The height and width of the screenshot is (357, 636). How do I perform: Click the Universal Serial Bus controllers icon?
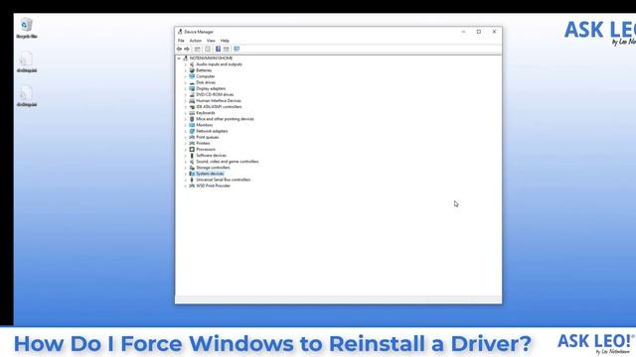coord(192,179)
